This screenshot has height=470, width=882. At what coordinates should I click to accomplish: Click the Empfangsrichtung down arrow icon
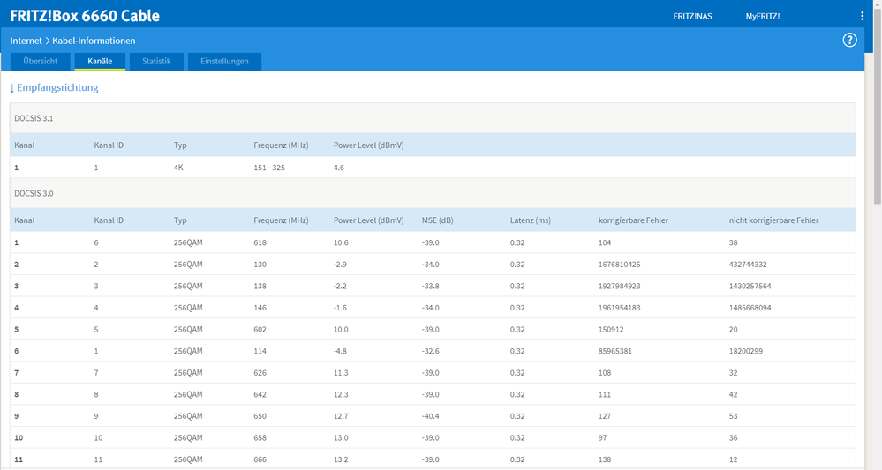12,88
